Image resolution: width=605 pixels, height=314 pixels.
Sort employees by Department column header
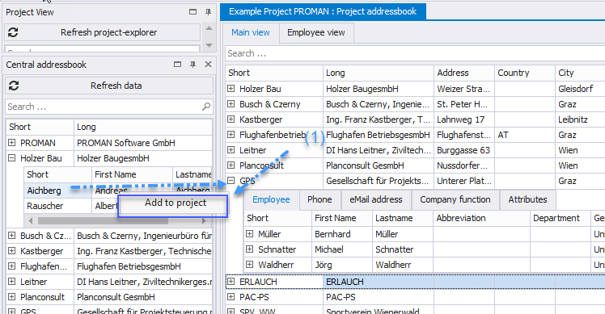[561, 218]
